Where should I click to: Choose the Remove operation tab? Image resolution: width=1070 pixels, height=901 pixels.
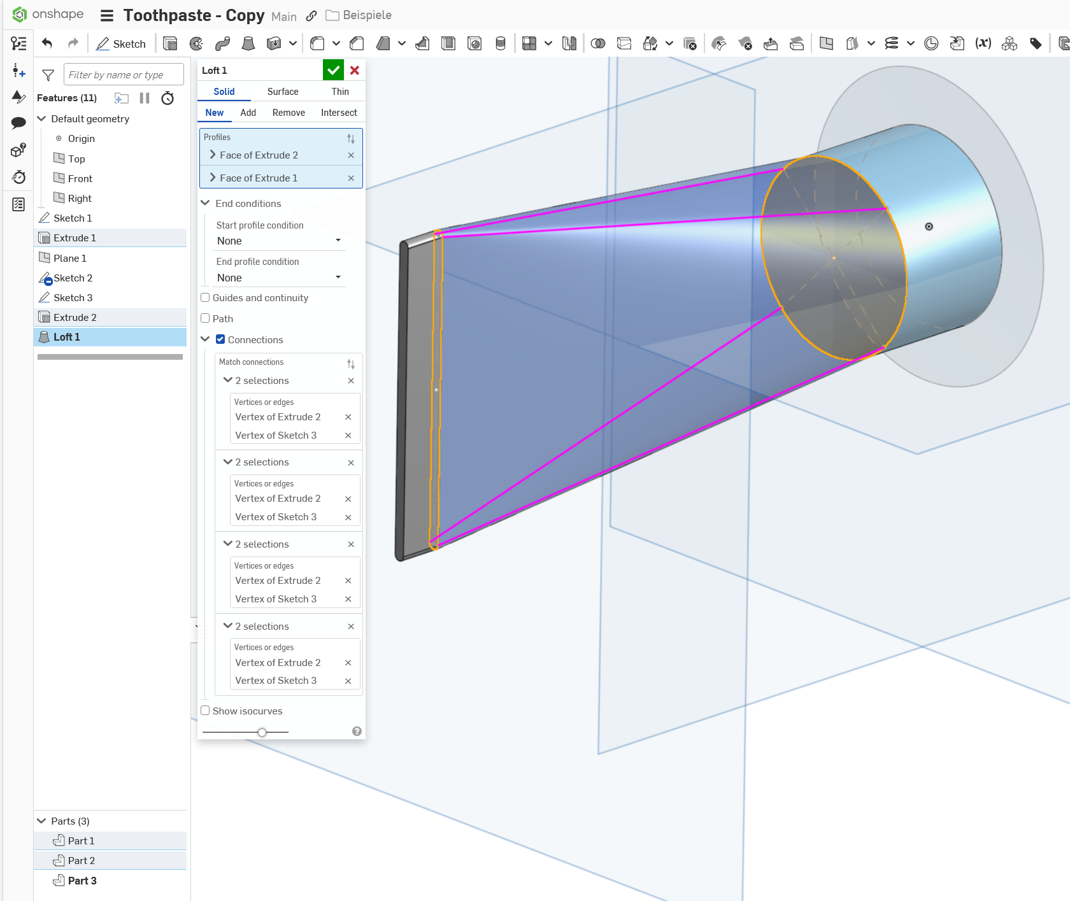point(289,113)
